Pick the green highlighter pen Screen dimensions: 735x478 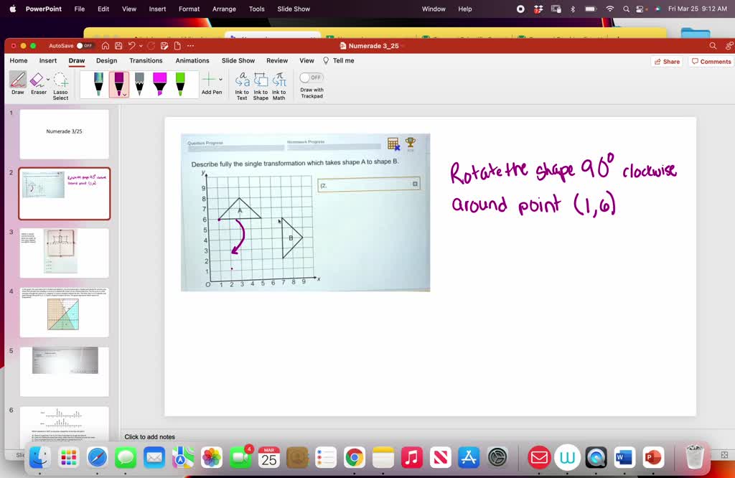point(179,81)
